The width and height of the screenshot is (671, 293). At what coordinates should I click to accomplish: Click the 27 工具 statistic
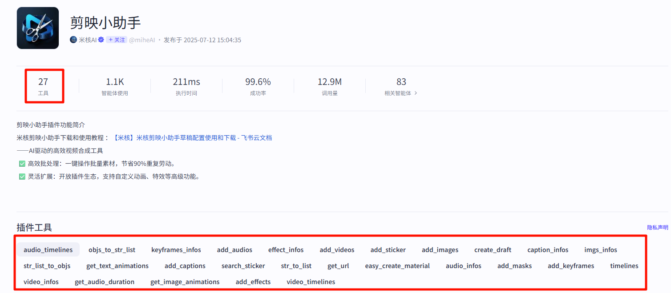pyautogui.click(x=43, y=86)
